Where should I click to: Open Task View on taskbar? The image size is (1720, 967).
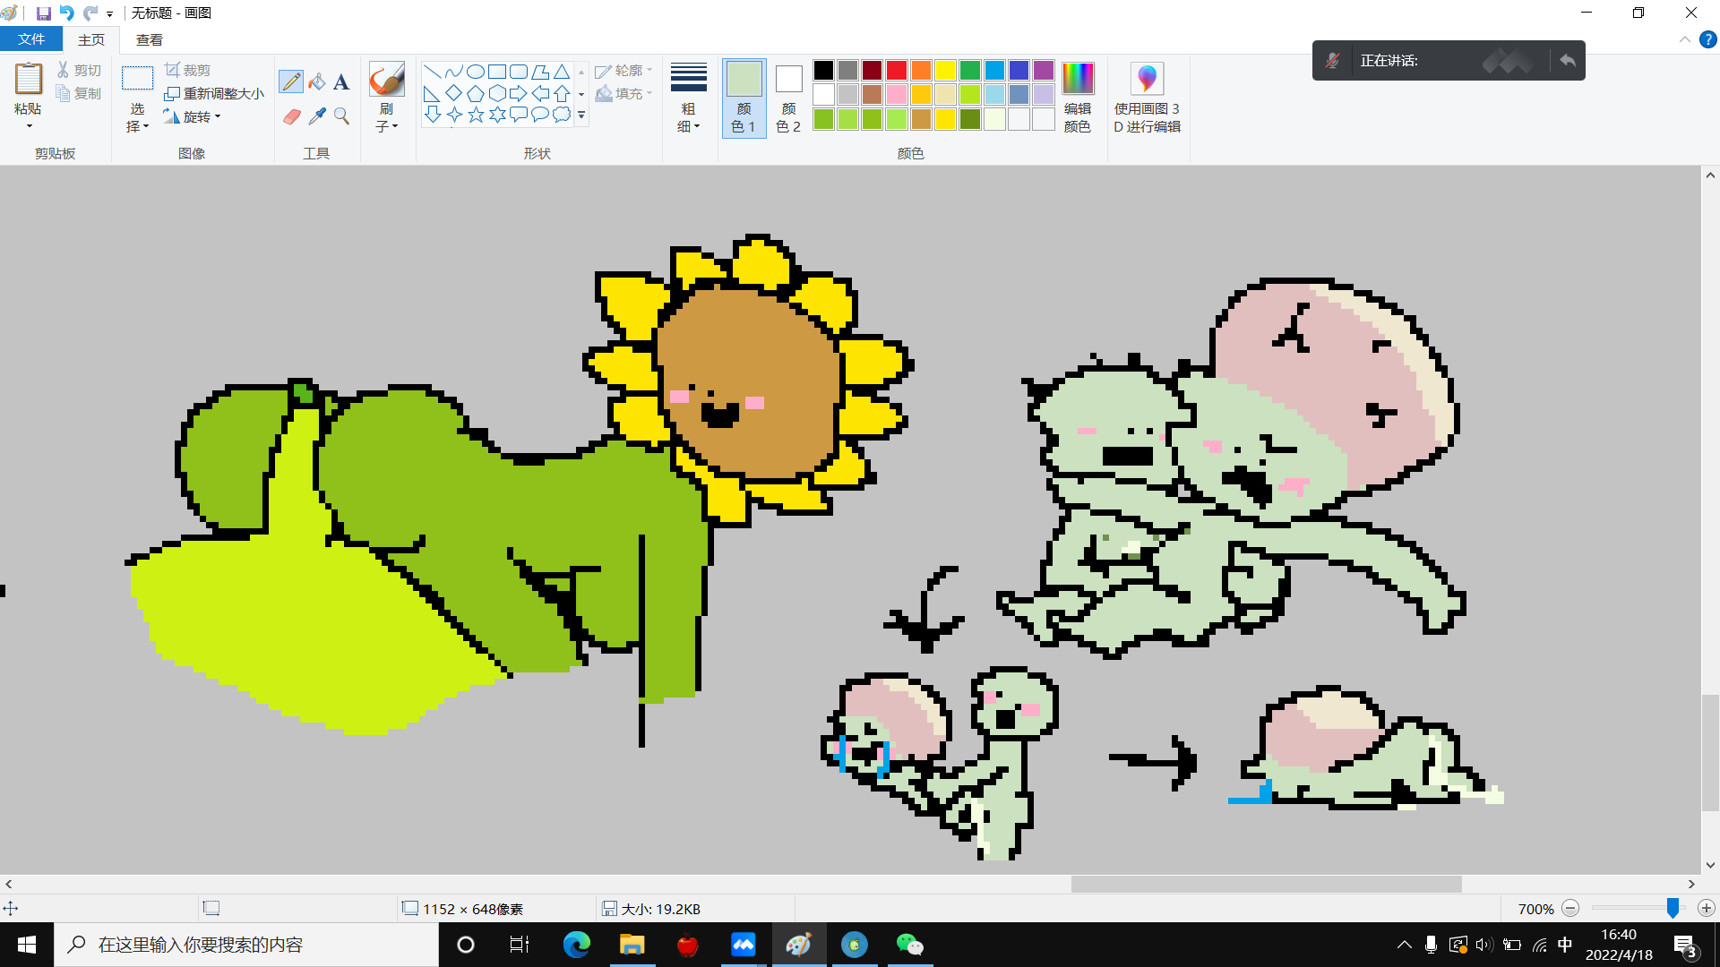pos(520,945)
